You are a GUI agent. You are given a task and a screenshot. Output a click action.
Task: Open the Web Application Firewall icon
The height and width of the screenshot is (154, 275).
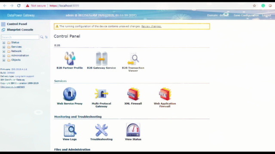tap(165, 94)
